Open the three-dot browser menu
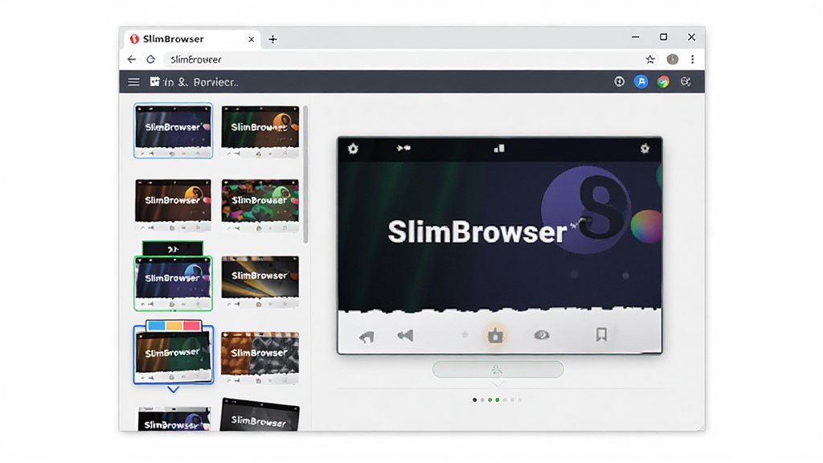Image resolution: width=823 pixels, height=463 pixels. tap(692, 59)
